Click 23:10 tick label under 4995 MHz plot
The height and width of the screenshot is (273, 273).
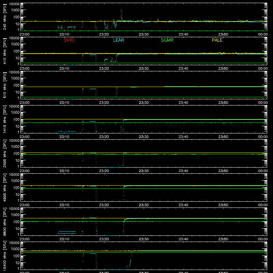click(x=64, y=205)
